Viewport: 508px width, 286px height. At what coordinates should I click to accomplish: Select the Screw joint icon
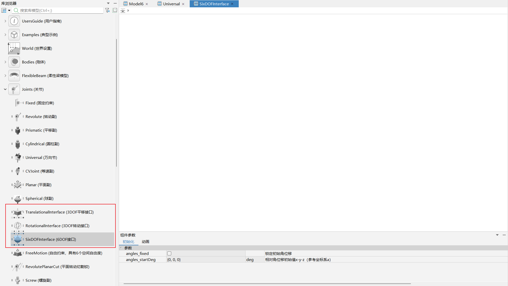click(x=18, y=280)
